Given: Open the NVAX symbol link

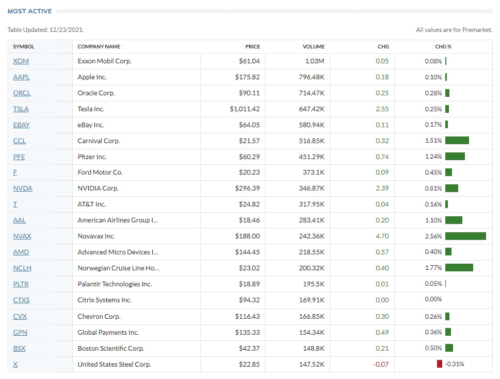Looking at the screenshot, I should pyautogui.click(x=22, y=236).
